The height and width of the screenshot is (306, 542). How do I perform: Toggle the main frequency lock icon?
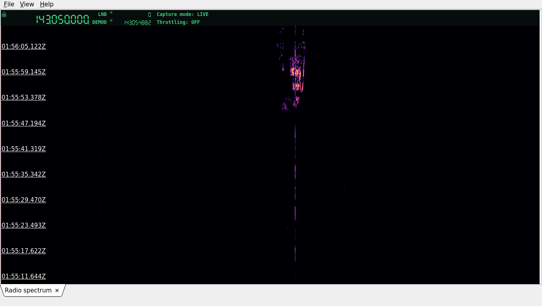click(x=4, y=14)
